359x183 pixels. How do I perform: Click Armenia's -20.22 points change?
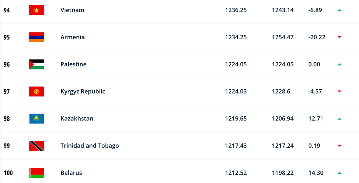pos(317,37)
